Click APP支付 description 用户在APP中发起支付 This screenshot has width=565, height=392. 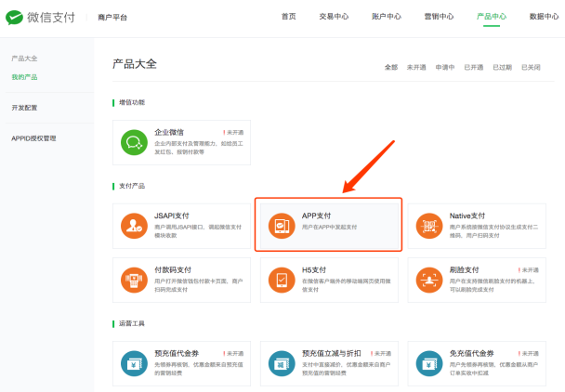pos(329,227)
